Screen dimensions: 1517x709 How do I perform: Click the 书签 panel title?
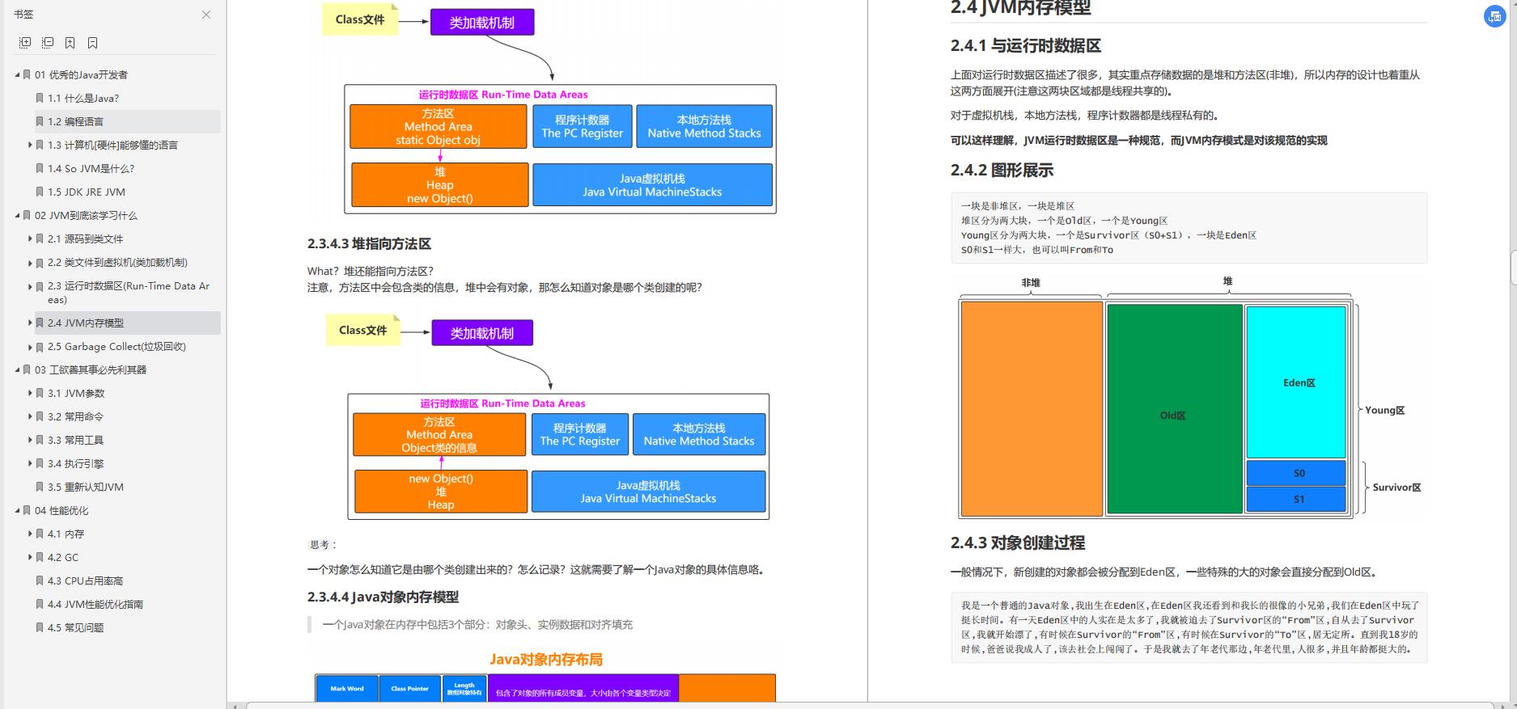[x=23, y=15]
